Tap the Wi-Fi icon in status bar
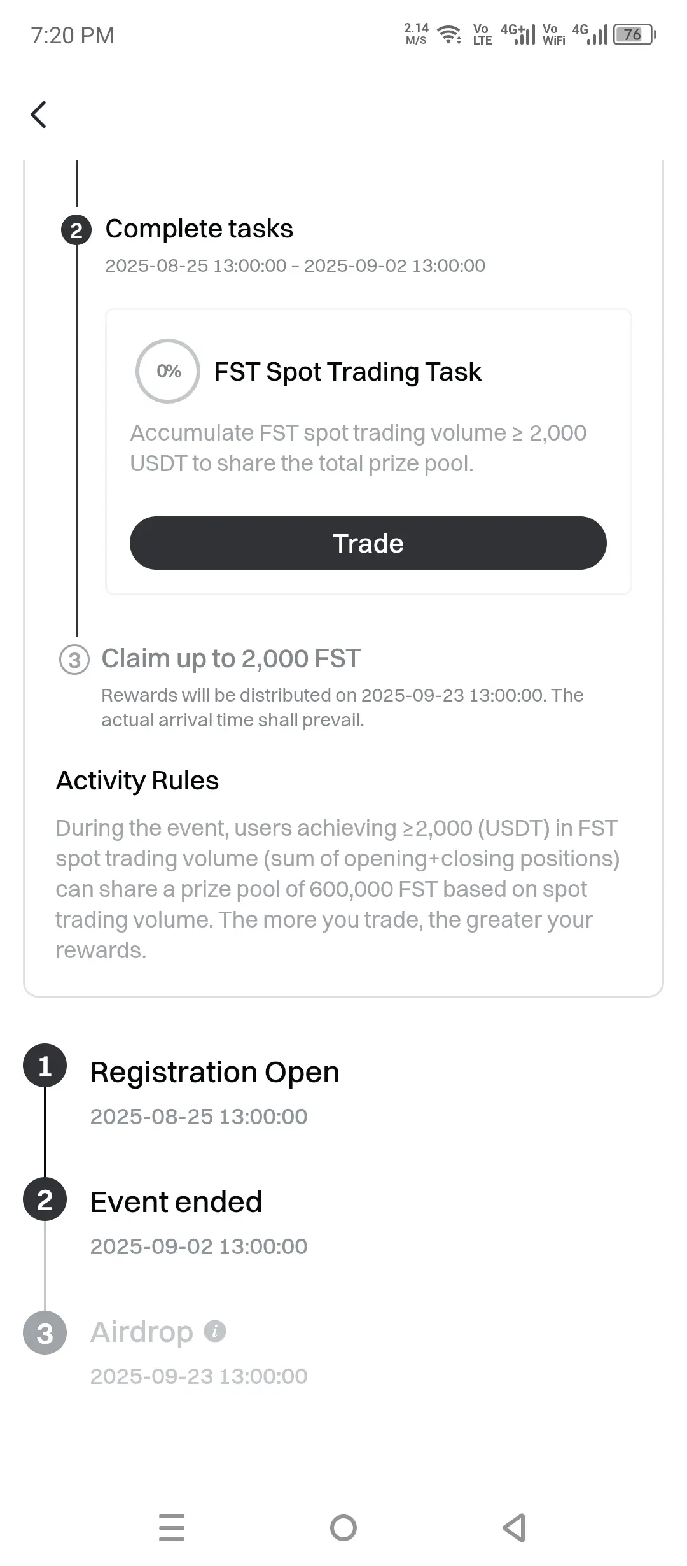This screenshot has width=687, height=1566. click(x=450, y=34)
